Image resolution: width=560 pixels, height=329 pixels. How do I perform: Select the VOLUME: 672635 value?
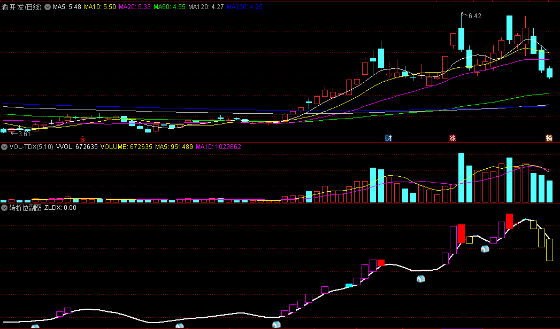pyautogui.click(x=126, y=146)
